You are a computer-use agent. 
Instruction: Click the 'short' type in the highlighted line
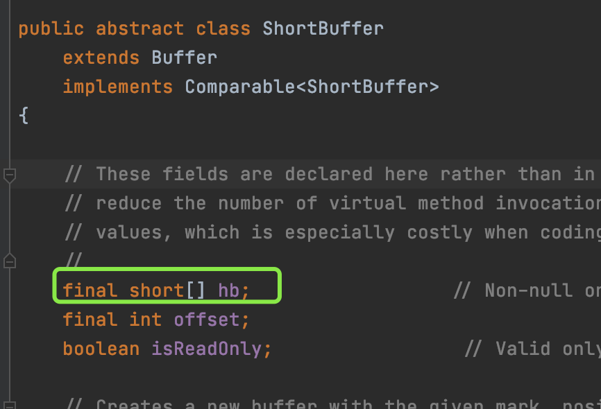tap(157, 290)
